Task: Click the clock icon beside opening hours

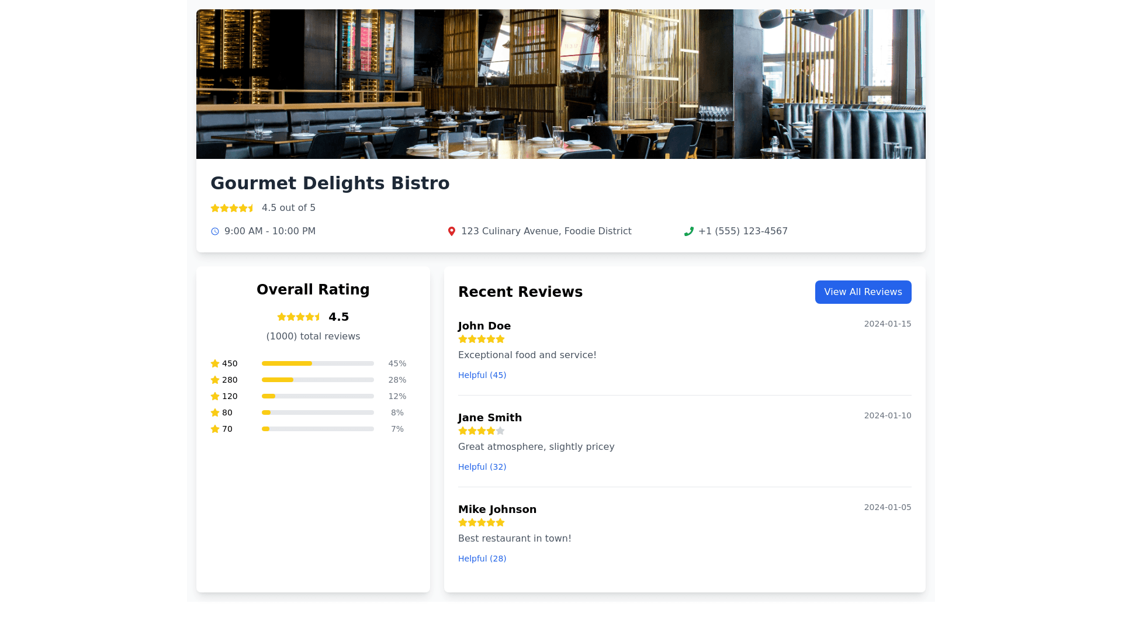Action: click(x=215, y=231)
